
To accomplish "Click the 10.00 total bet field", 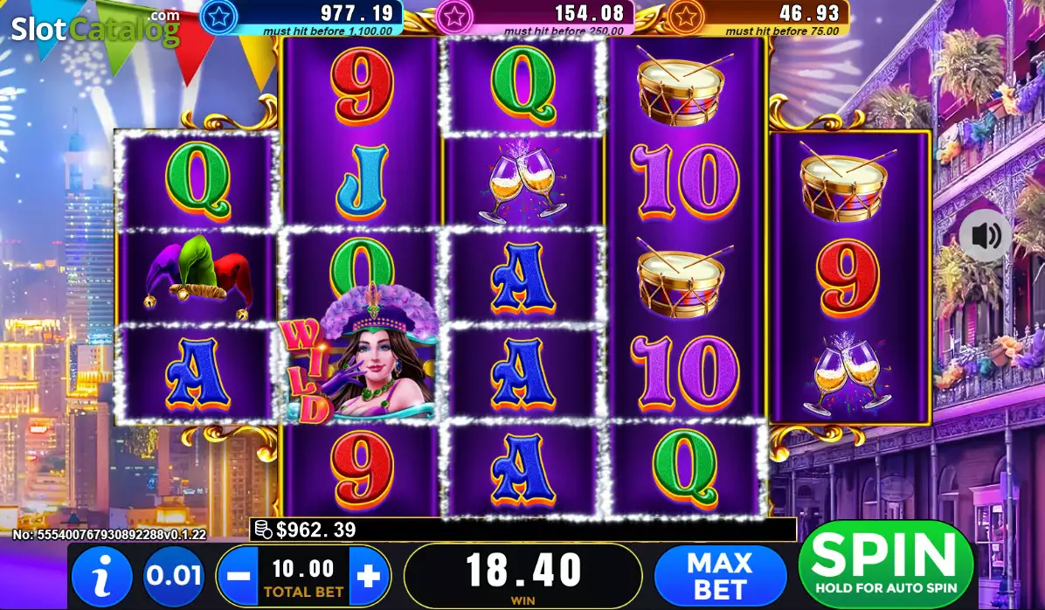I will pos(303,576).
